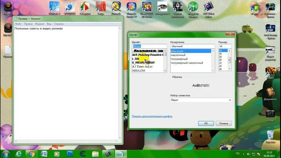Select the Игры desktop icon
The width and height of the screenshot is (281, 158).
pyautogui.click(x=270, y=116)
